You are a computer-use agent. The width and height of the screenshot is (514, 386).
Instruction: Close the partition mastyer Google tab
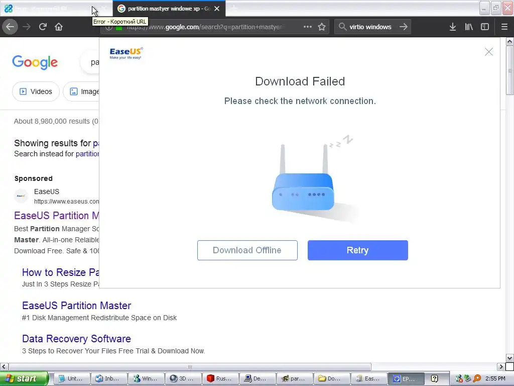pyautogui.click(x=217, y=9)
